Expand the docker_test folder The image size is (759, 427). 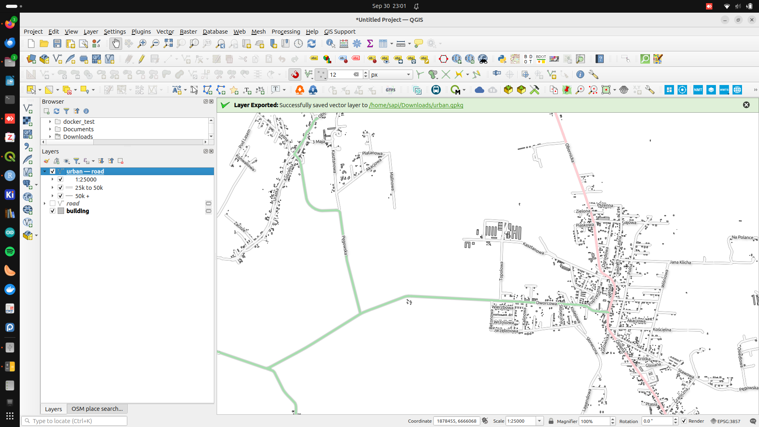click(x=50, y=122)
